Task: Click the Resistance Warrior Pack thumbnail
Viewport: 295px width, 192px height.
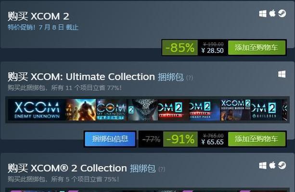Action: 235,110
